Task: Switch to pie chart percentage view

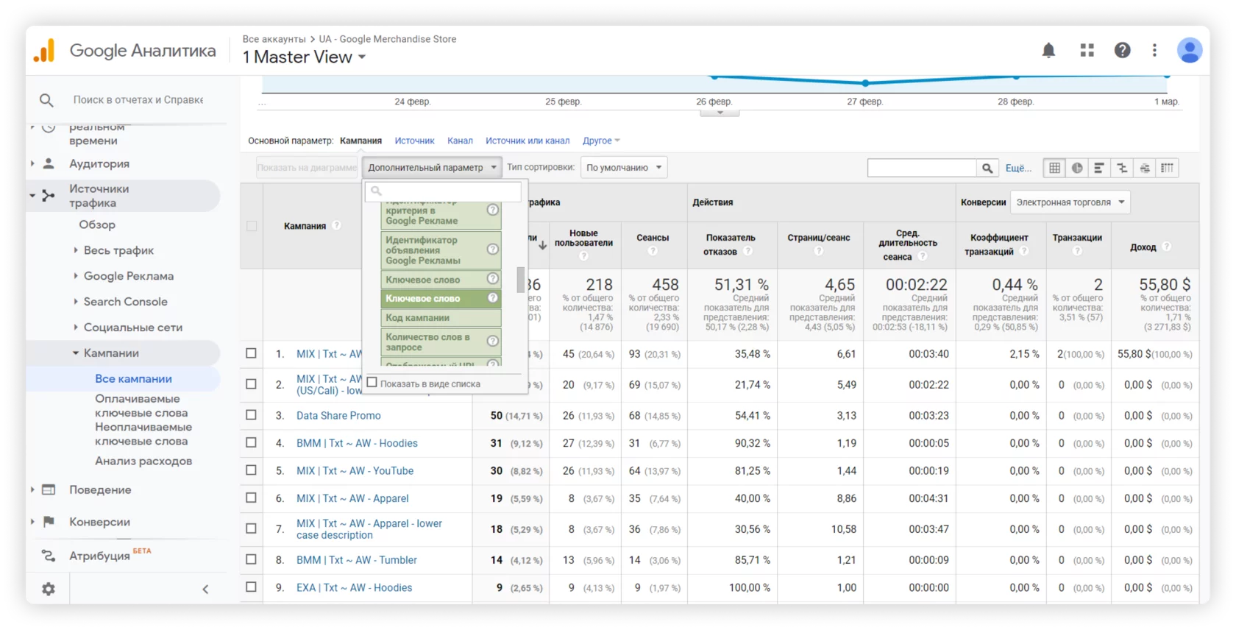Action: [x=1077, y=168]
